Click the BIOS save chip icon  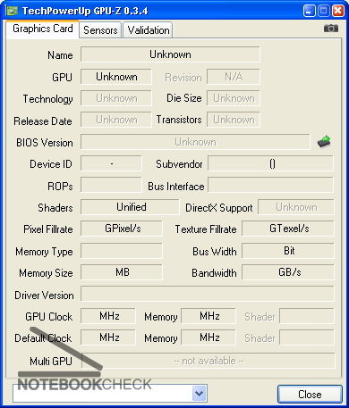[x=324, y=142]
